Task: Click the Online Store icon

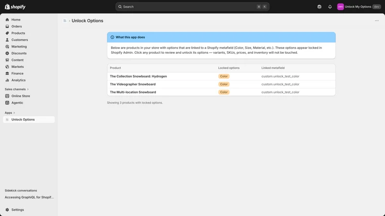Action: click(7, 96)
